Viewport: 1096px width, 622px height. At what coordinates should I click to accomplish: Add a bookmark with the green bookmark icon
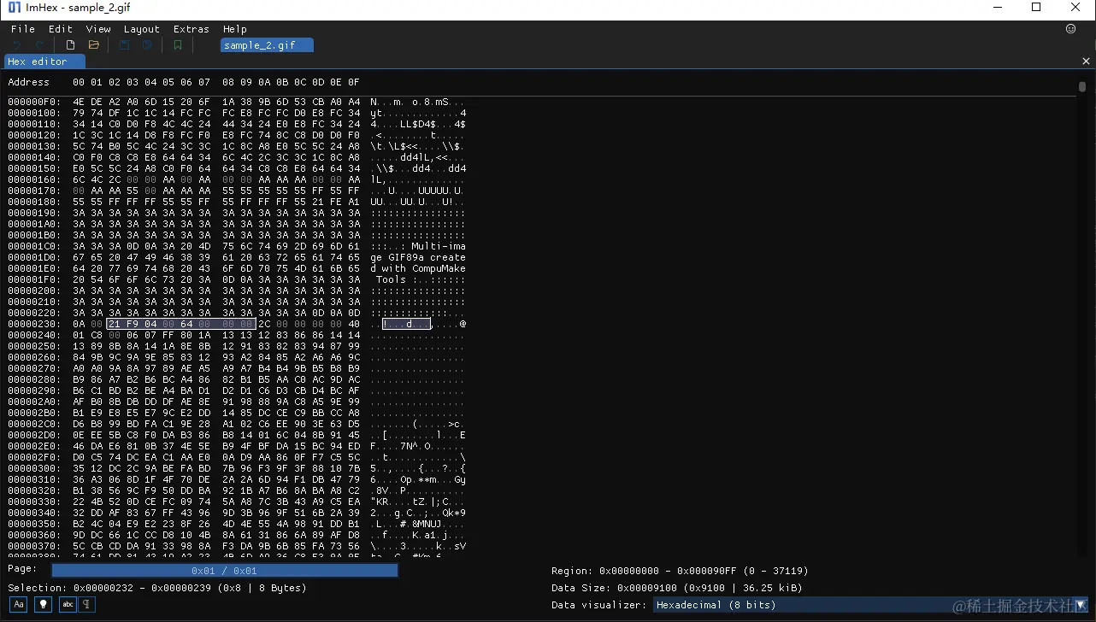pyautogui.click(x=178, y=45)
